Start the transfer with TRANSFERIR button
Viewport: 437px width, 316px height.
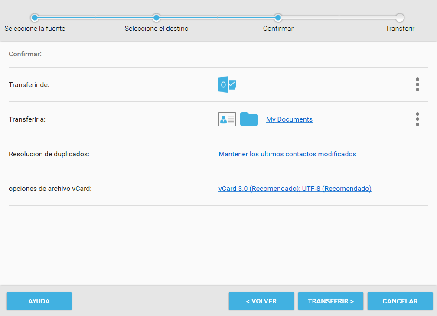coord(330,301)
